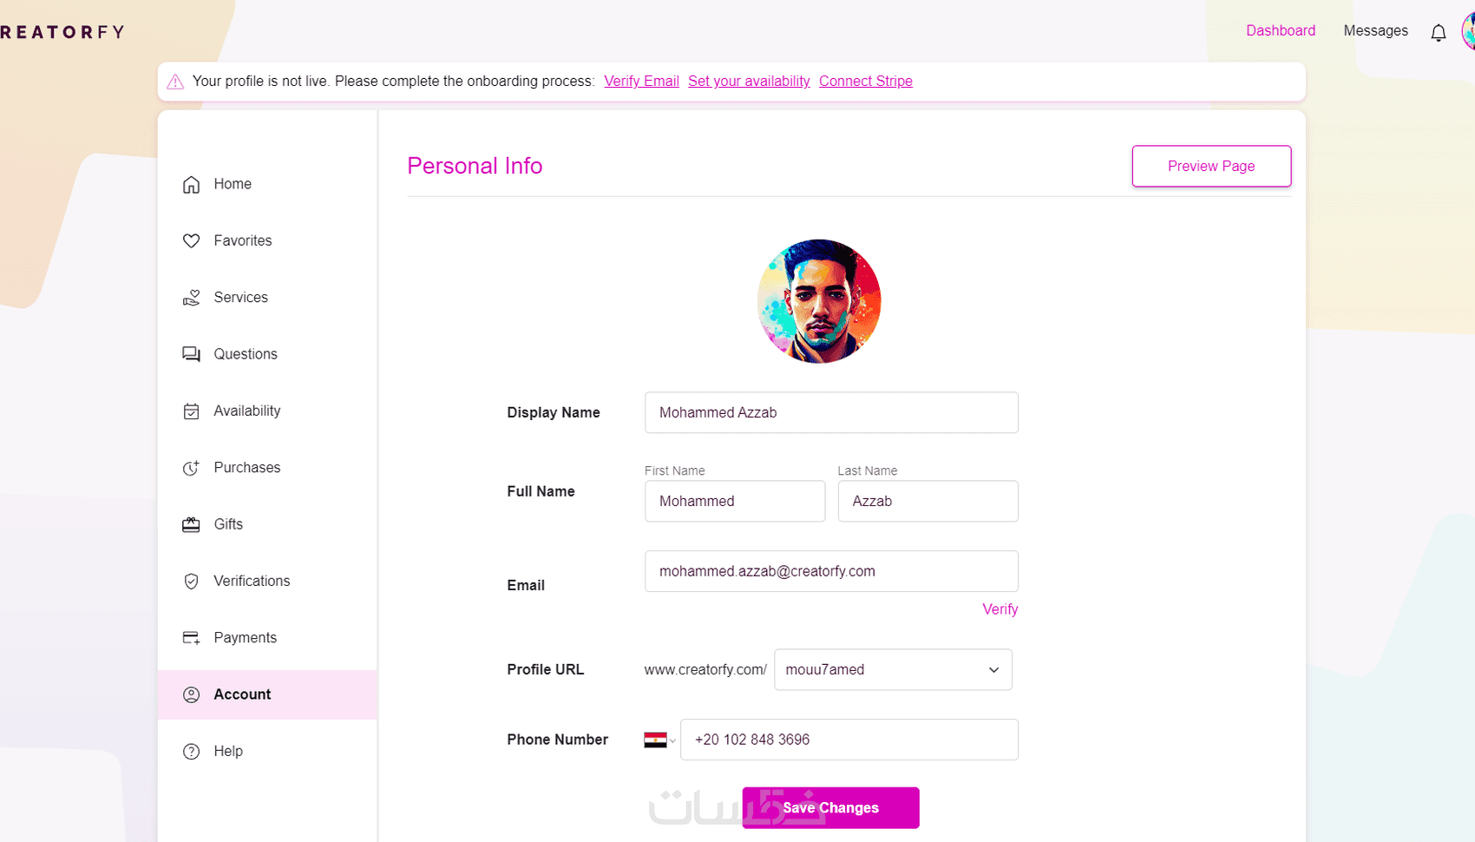Open notifications bell icon
This screenshot has width=1475, height=842.
click(1438, 33)
